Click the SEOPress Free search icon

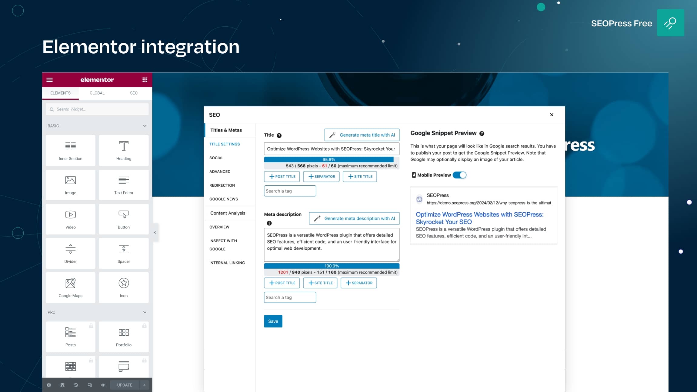(x=670, y=22)
